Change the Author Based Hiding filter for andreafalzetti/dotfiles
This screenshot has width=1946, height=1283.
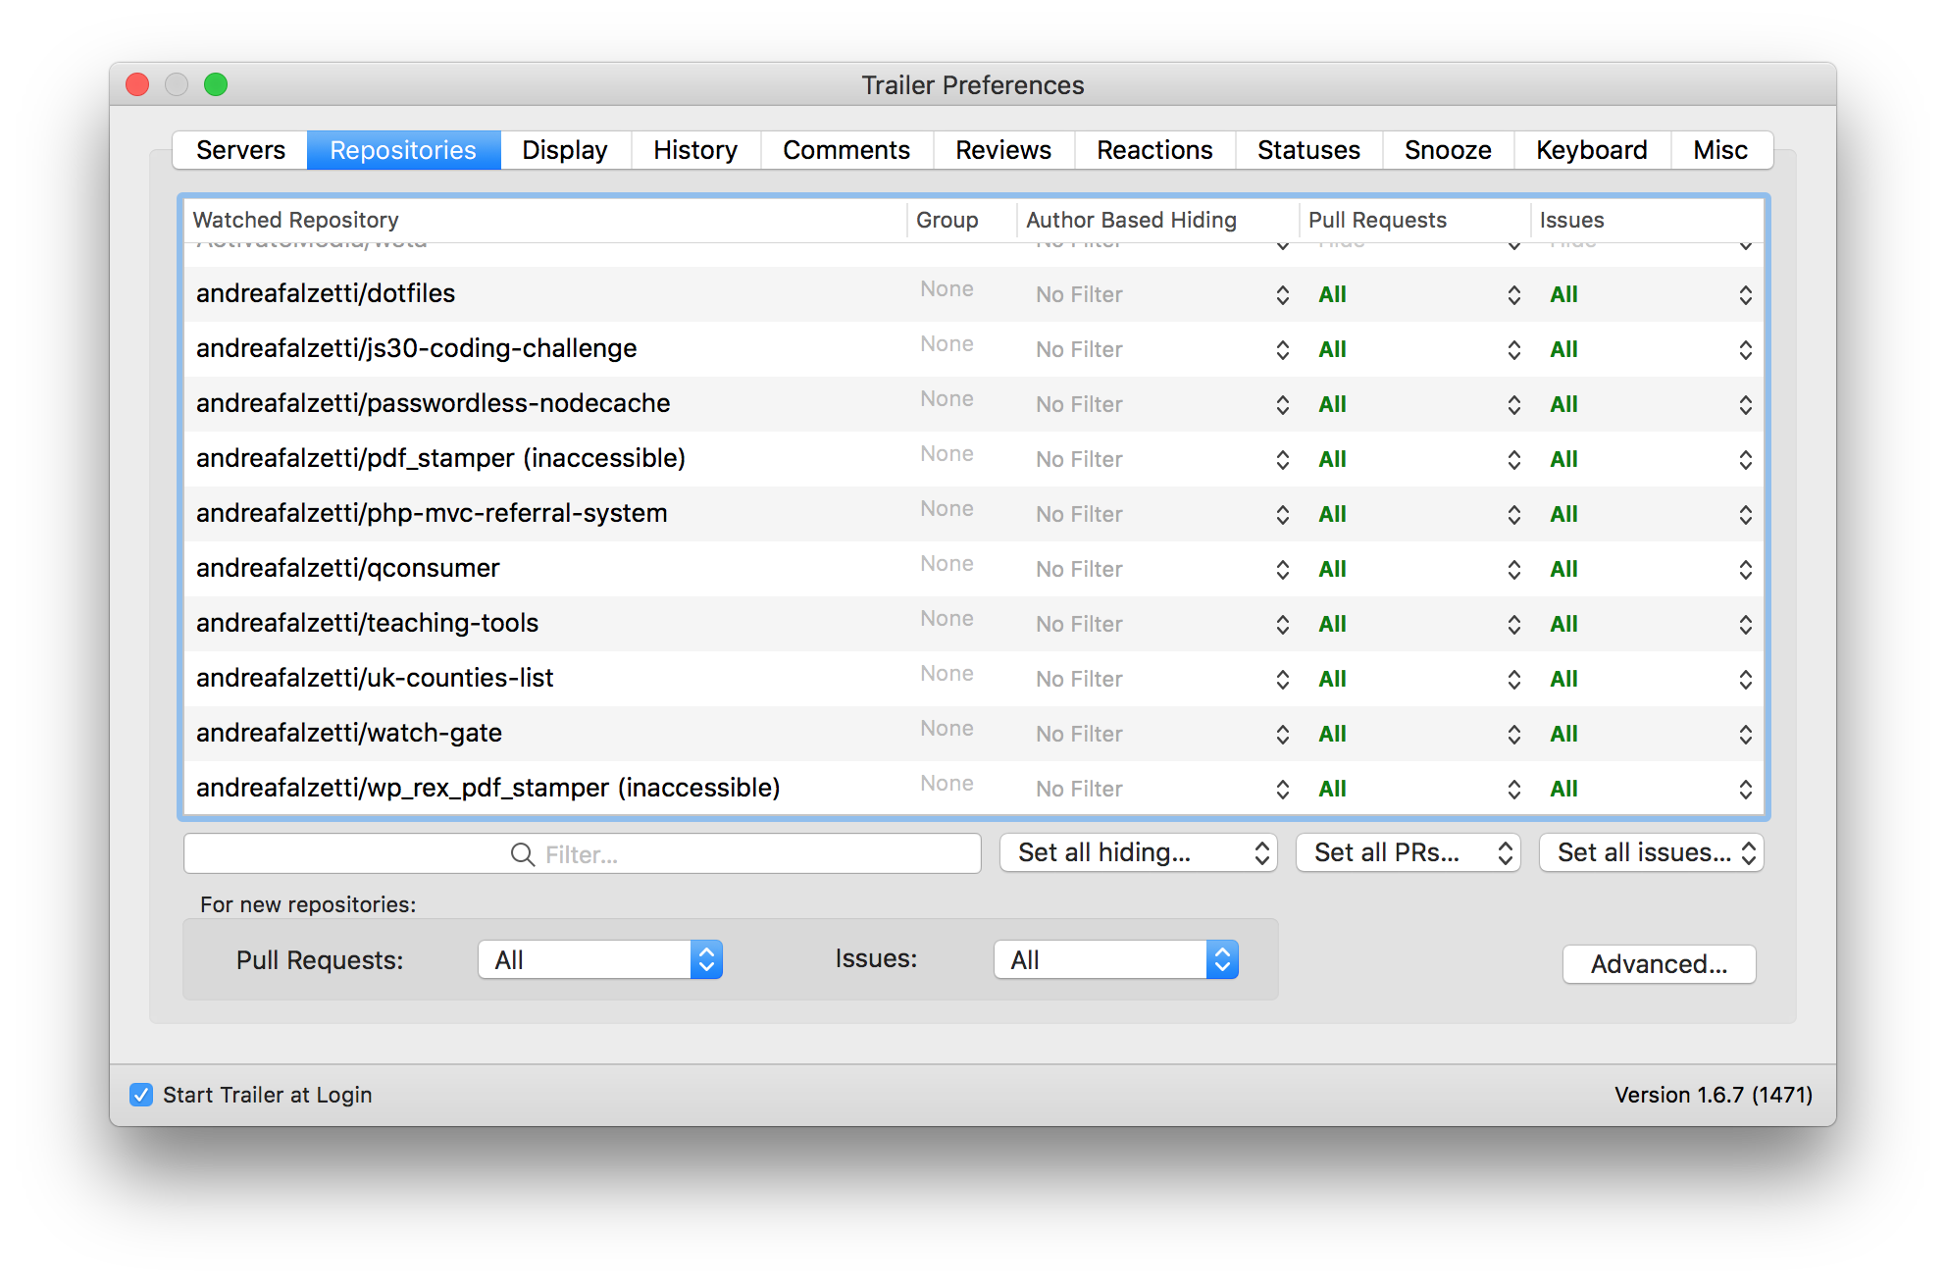point(1162,294)
